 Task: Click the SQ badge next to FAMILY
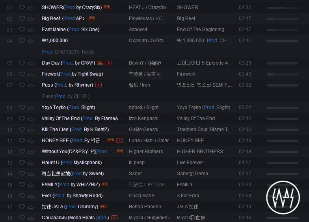click(105, 184)
